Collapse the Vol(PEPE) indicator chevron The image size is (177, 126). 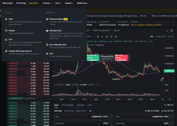click(x=55, y=85)
